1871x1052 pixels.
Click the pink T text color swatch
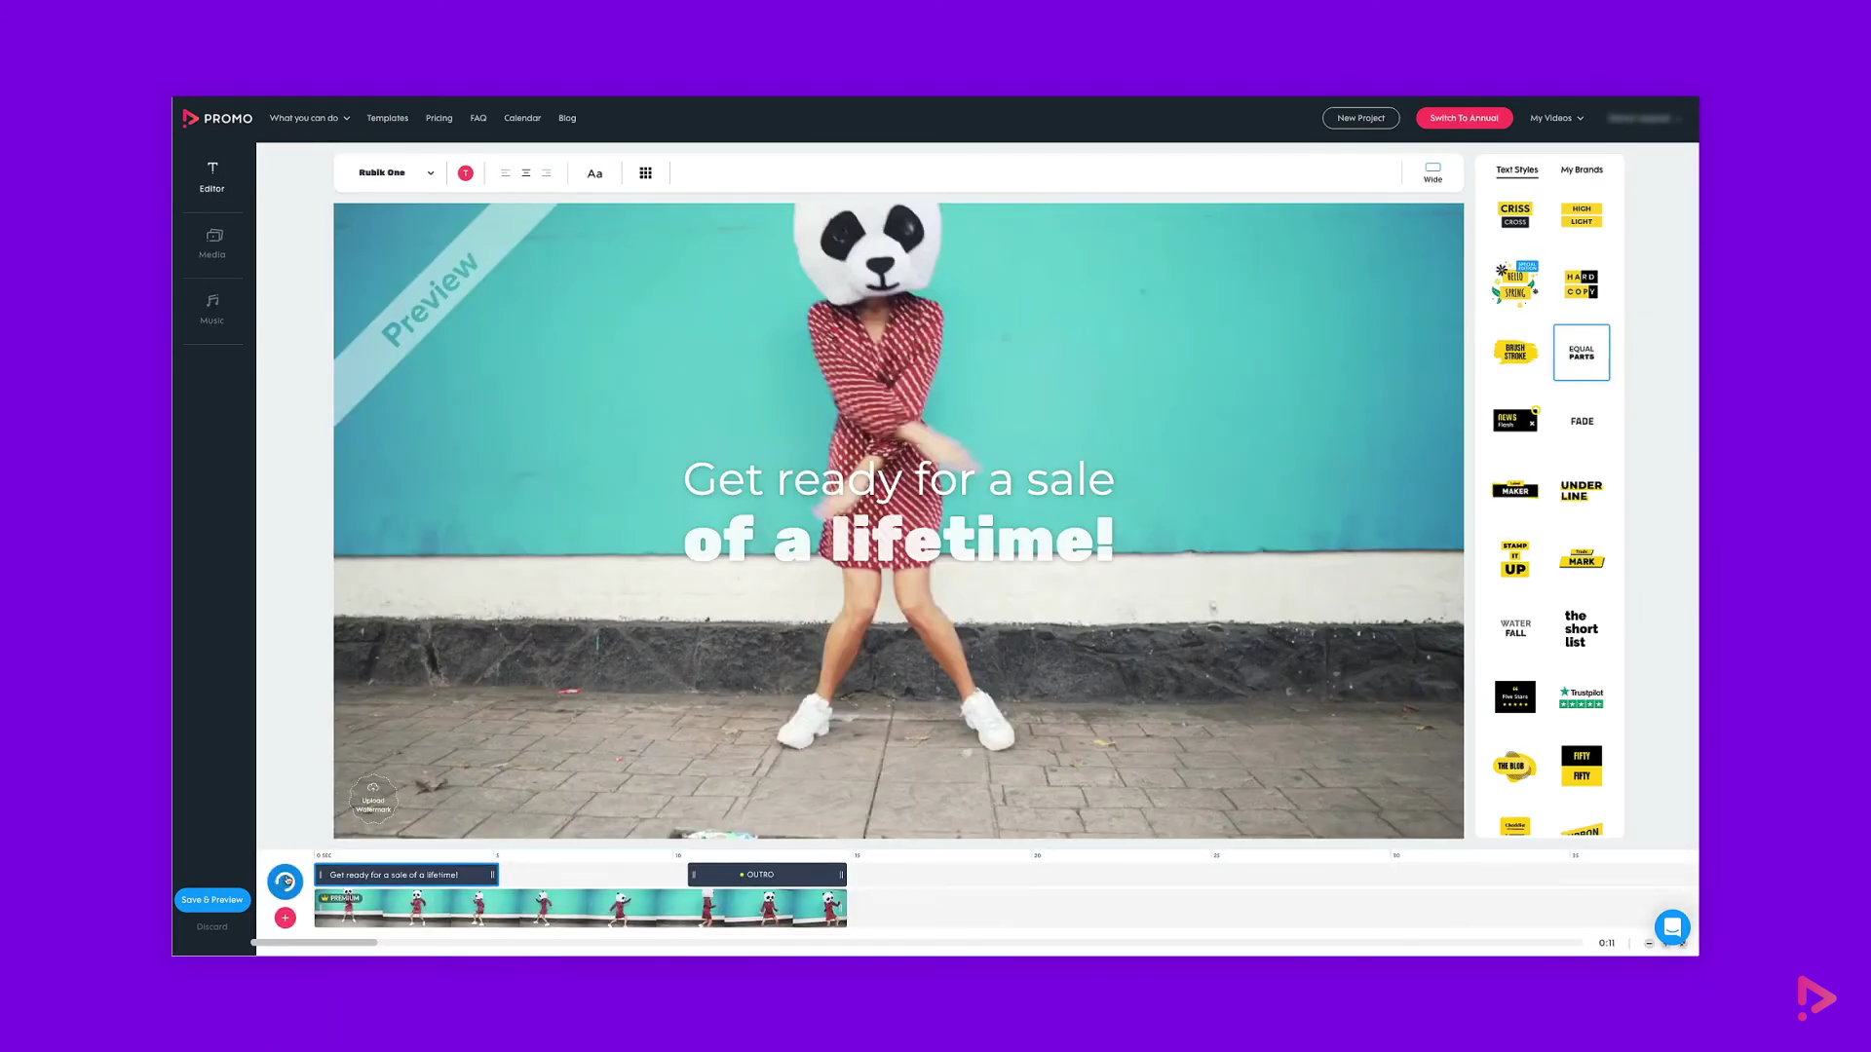465,172
